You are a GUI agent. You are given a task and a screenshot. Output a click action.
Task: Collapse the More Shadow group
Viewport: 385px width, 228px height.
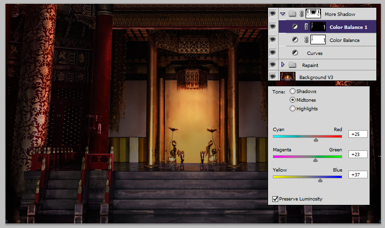283,14
